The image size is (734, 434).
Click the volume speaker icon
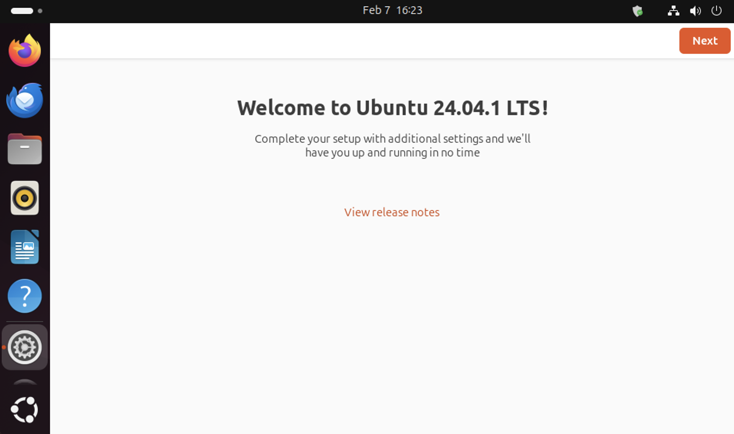695,11
